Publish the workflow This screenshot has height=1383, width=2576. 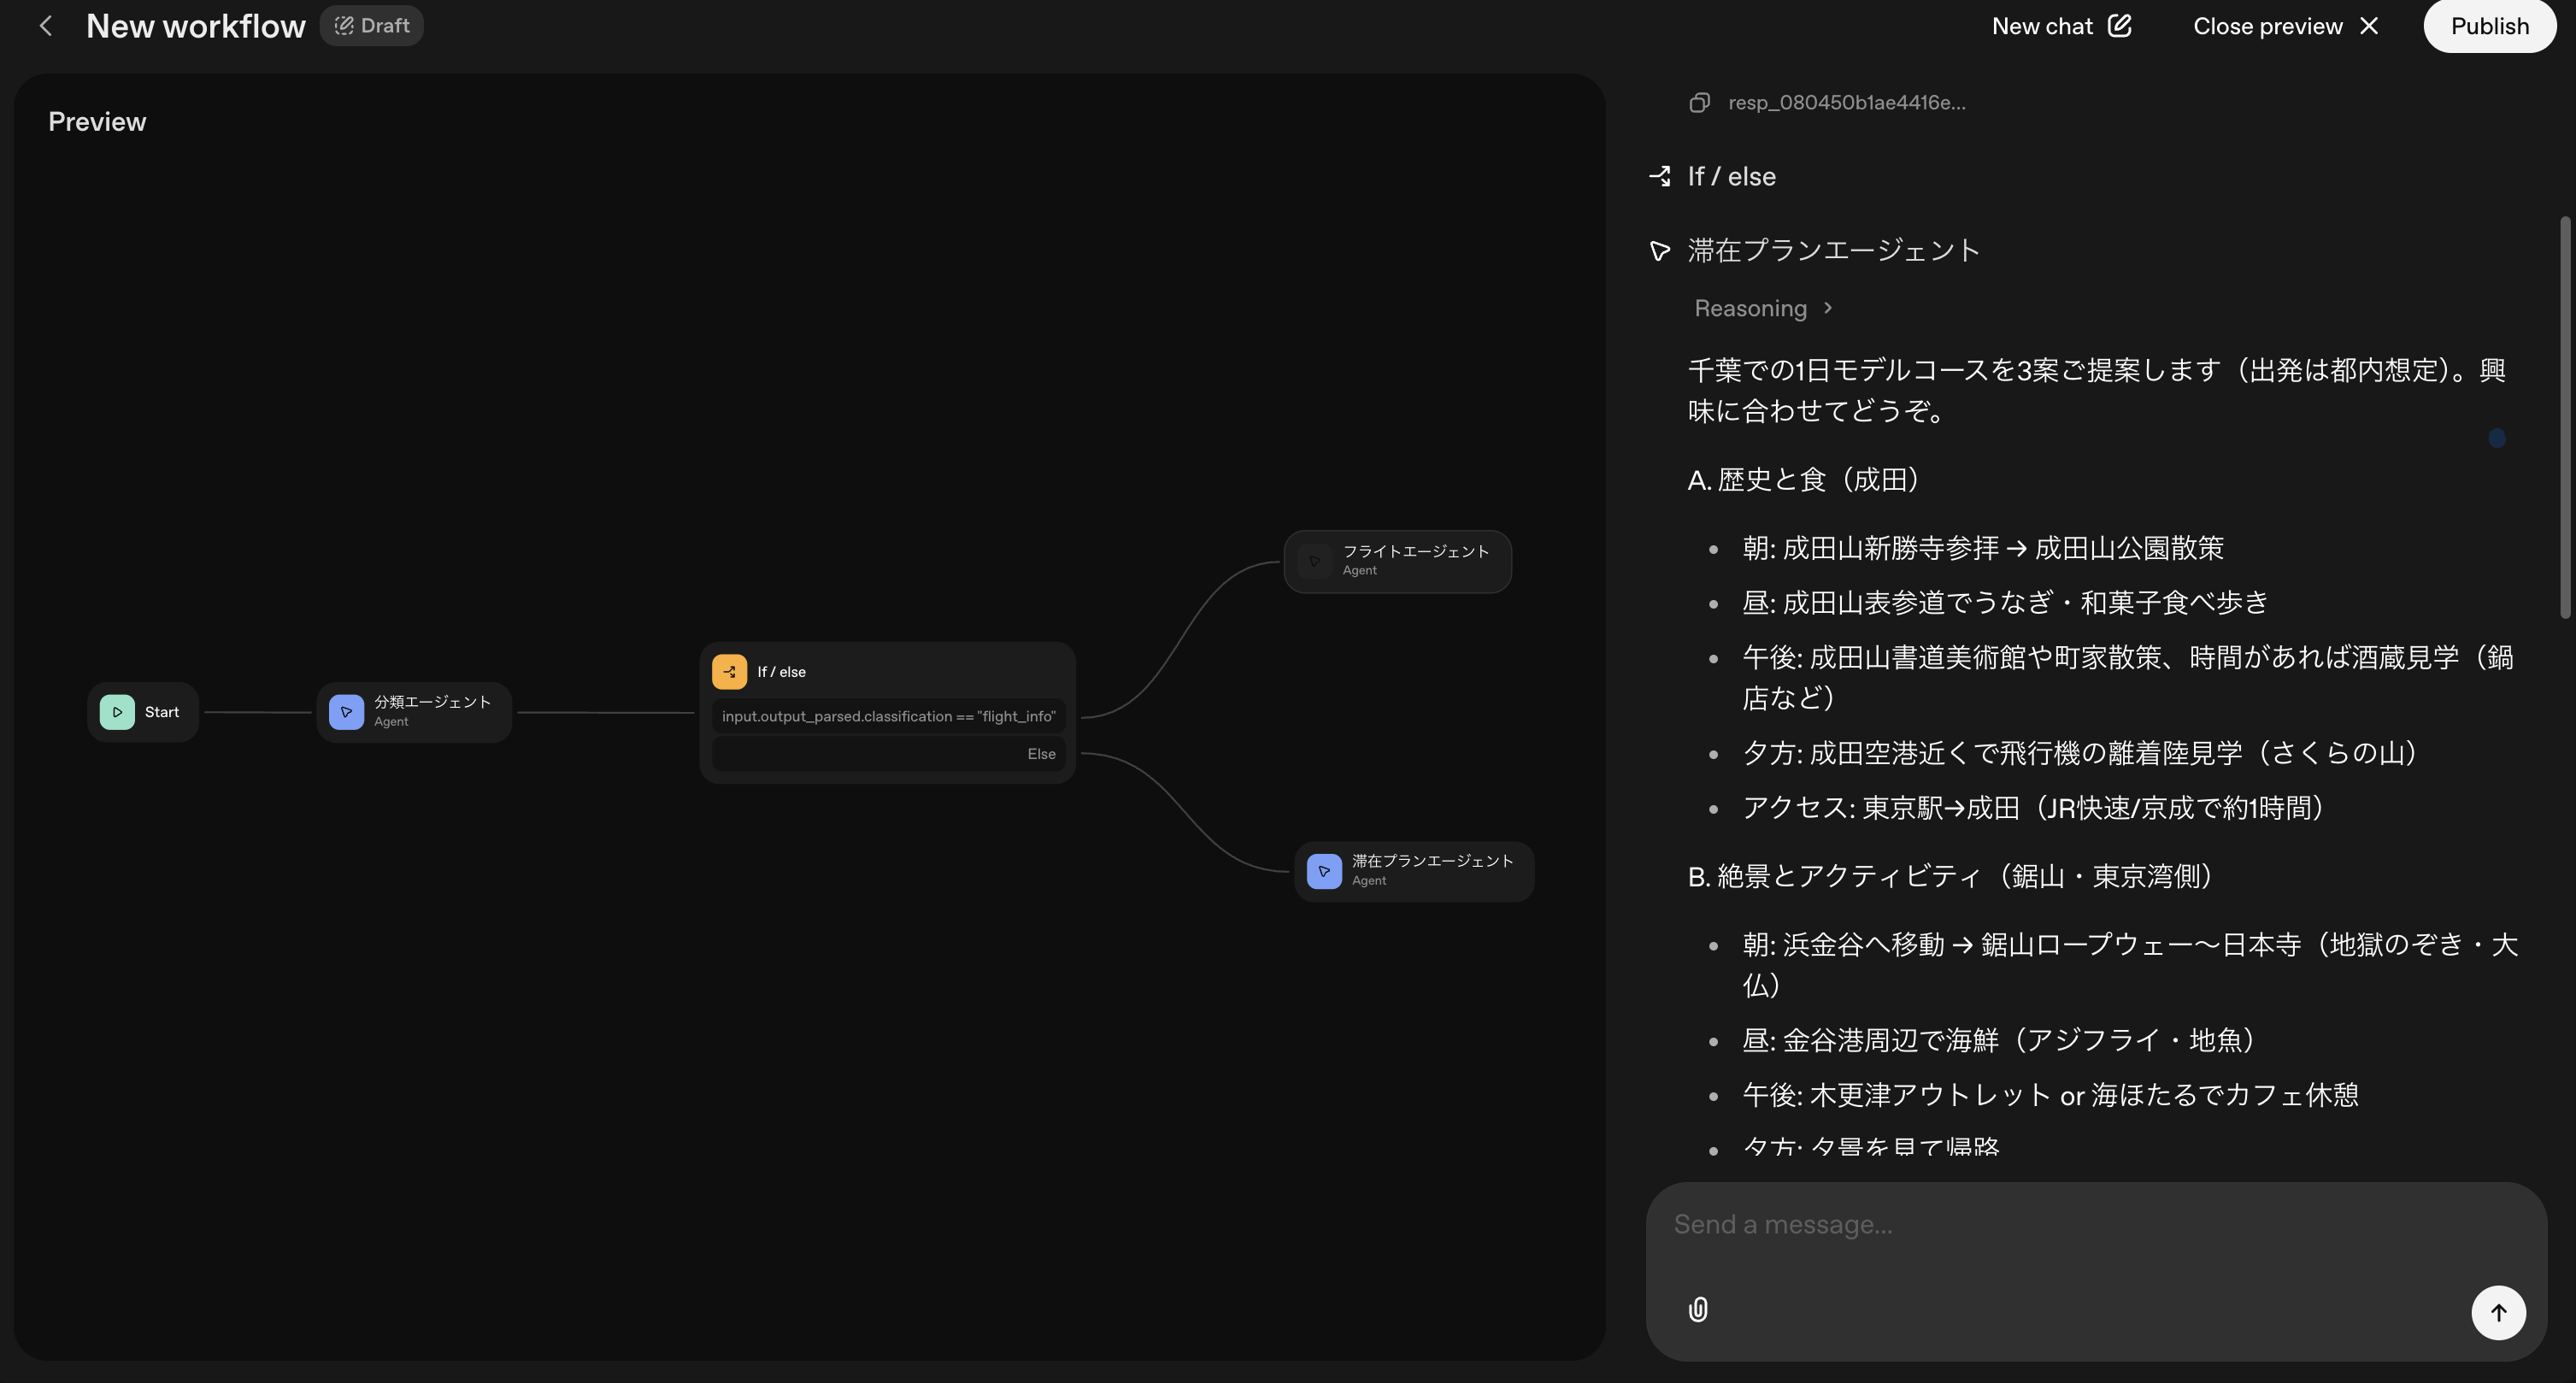(2489, 25)
